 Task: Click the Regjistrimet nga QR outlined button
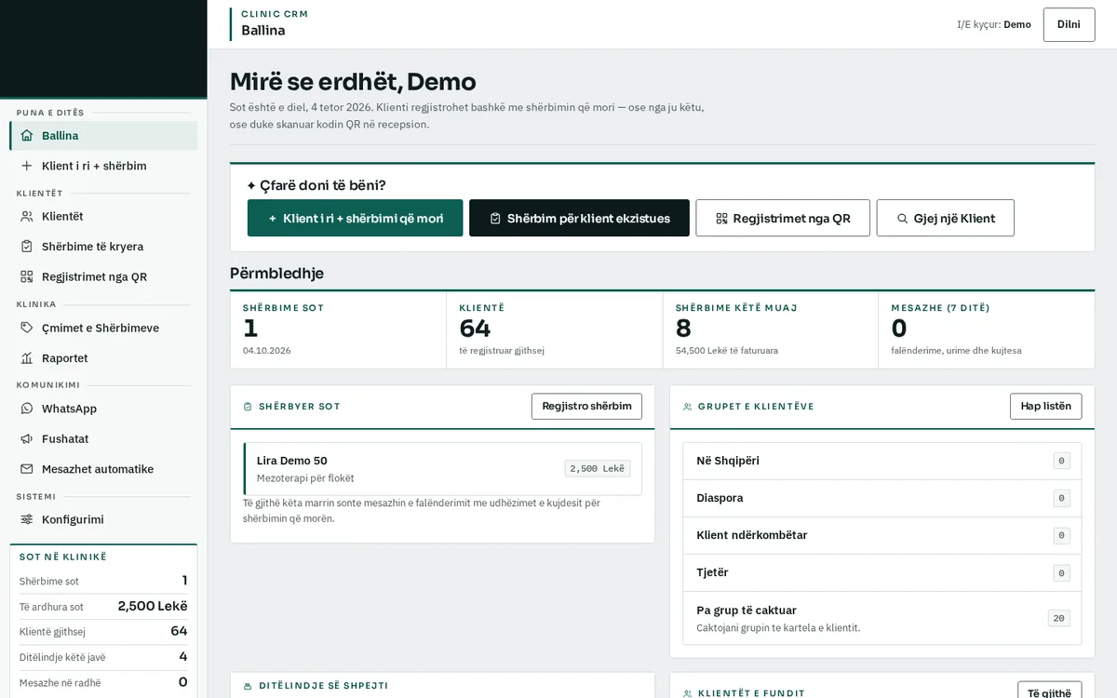click(x=783, y=218)
